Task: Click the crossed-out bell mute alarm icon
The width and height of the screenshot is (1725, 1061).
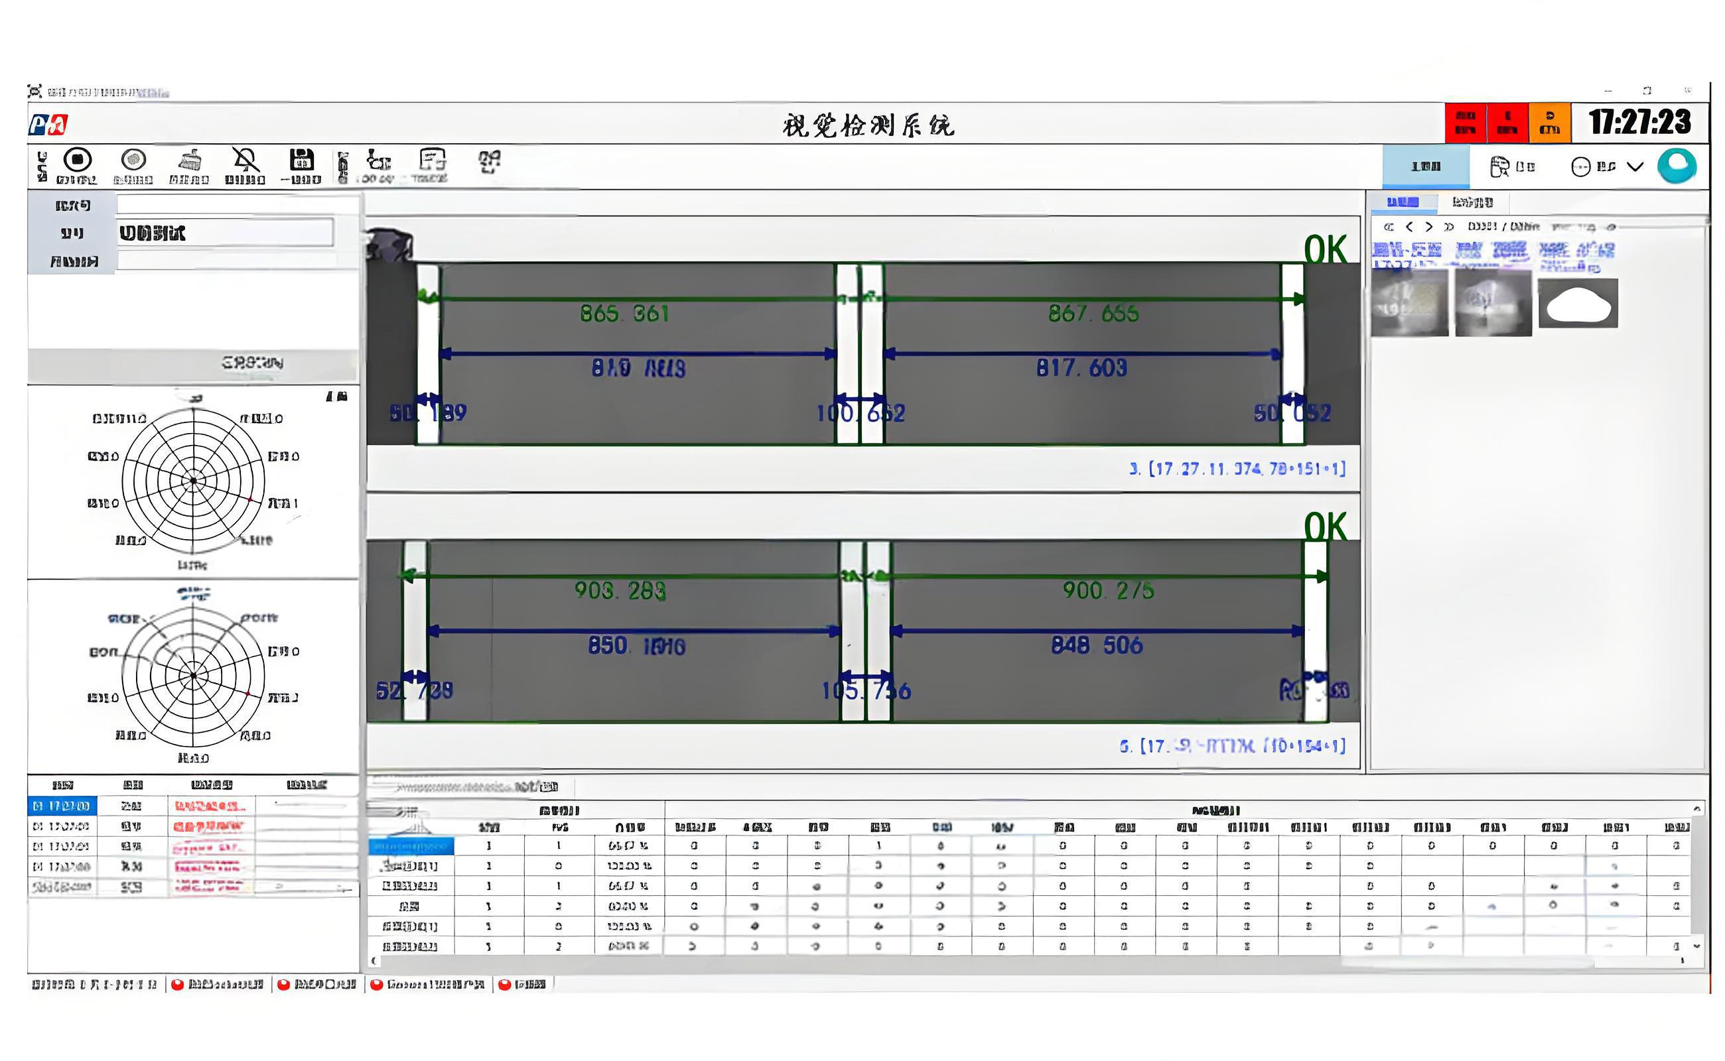Action: (x=245, y=160)
